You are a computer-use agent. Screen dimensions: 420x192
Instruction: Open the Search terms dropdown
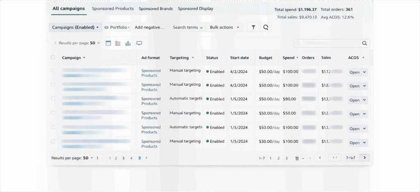tap(187, 27)
